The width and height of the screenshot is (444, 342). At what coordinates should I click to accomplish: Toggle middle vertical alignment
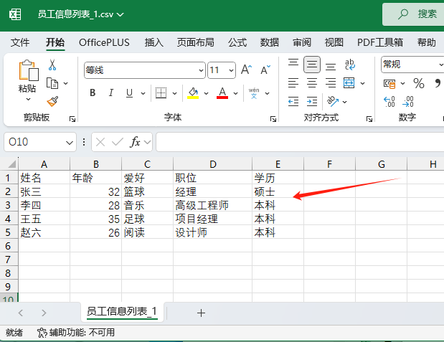(312, 65)
